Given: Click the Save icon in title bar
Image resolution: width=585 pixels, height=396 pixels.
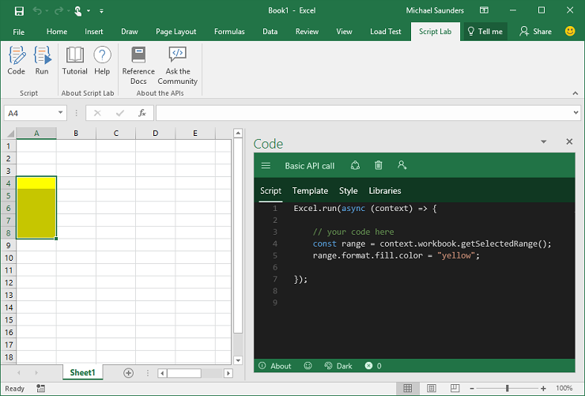Looking at the screenshot, I should [x=20, y=11].
